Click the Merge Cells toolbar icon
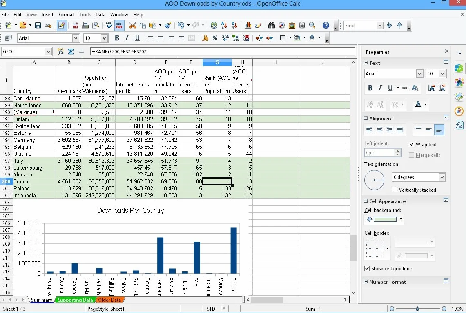 click(x=192, y=38)
